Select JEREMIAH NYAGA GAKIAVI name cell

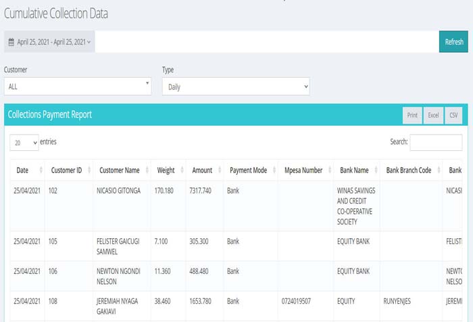click(122, 306)
